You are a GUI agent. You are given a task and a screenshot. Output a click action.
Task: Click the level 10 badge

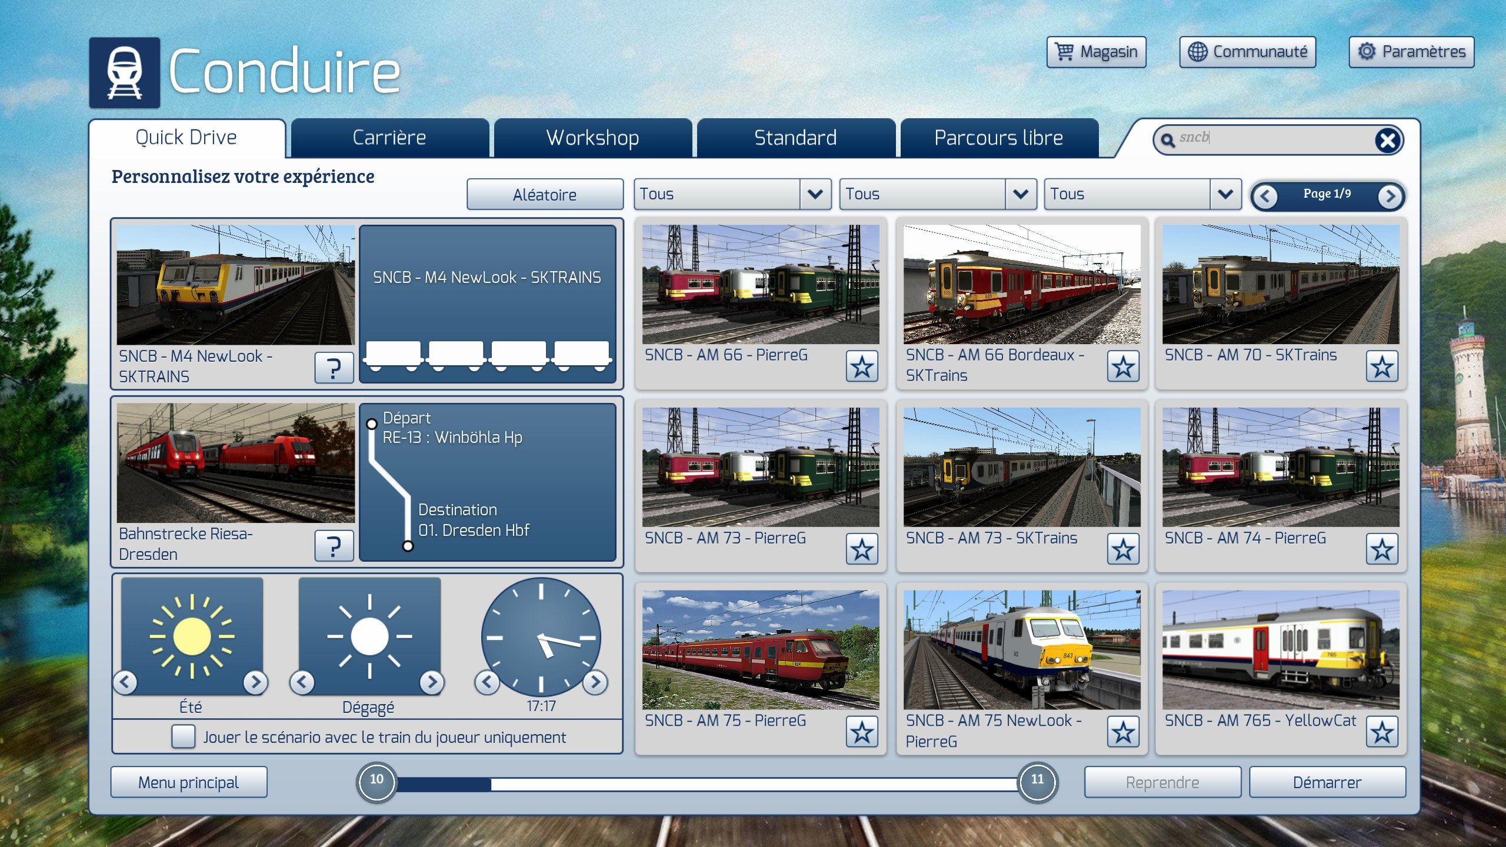click(x=376, y=781)
